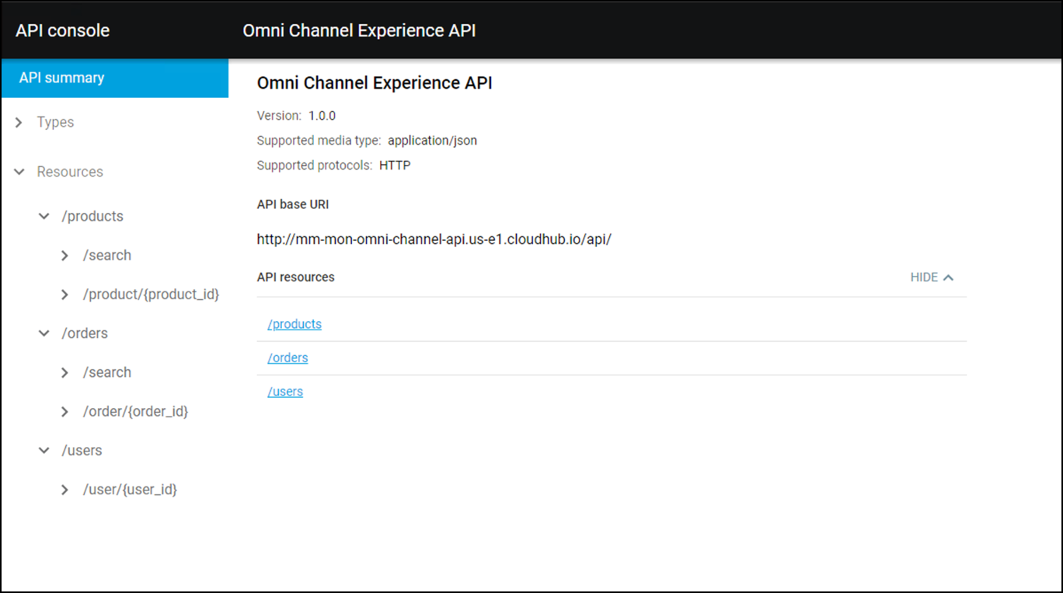Image resolution: width=1063 pixels, height=593 pixels.
Task: Expand /search chevron under /products
Action: [x=65, y=256]
